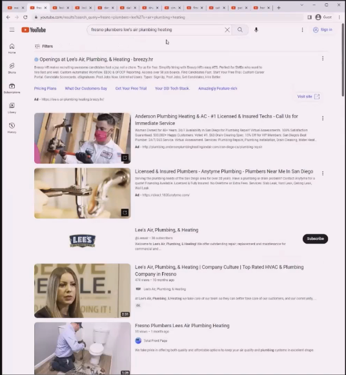Subscribe to Lee's Air channel

click(315, 239)
